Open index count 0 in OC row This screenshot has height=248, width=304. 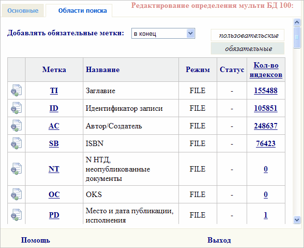(266, 194)
